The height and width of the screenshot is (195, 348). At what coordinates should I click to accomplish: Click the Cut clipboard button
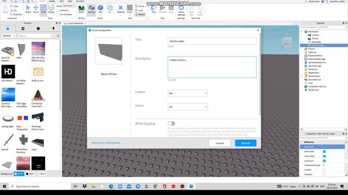point(14,10)
